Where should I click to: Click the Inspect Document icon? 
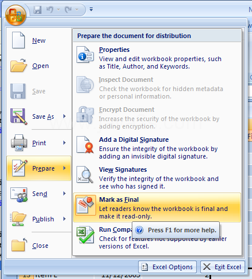click(85, 84)
